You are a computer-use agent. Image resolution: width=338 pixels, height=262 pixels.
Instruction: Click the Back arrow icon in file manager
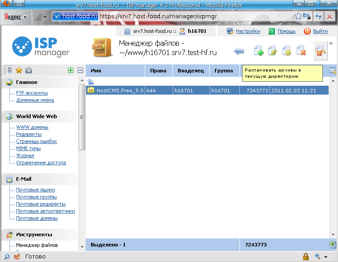point(239,51)
